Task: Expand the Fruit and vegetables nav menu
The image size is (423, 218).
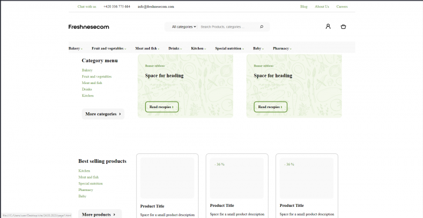Action: click(x=109, y=48)
